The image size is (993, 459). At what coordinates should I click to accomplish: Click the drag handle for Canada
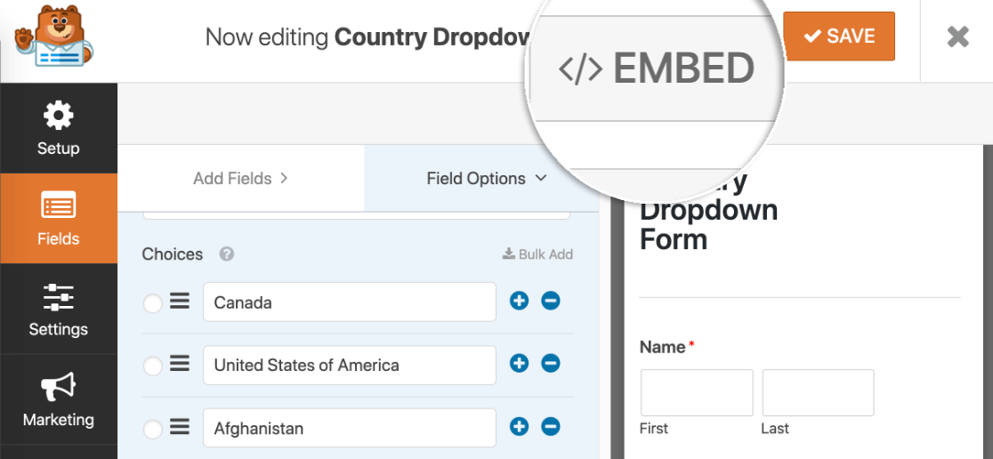pos(180,302)
